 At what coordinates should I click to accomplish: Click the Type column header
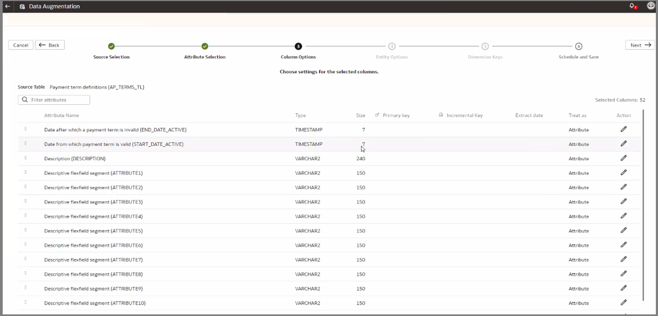pyautogui.click(x=300, y=116)
